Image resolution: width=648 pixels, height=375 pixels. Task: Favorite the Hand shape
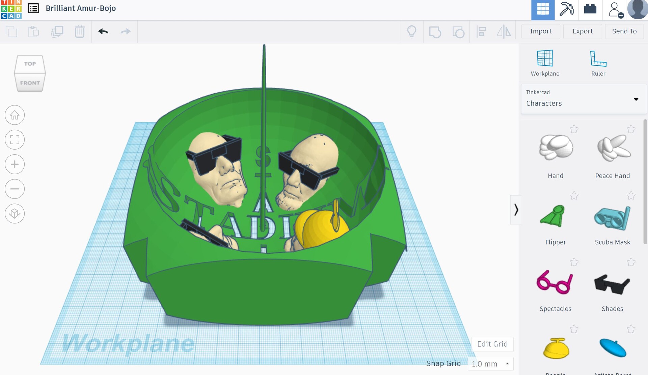point(574,129)
